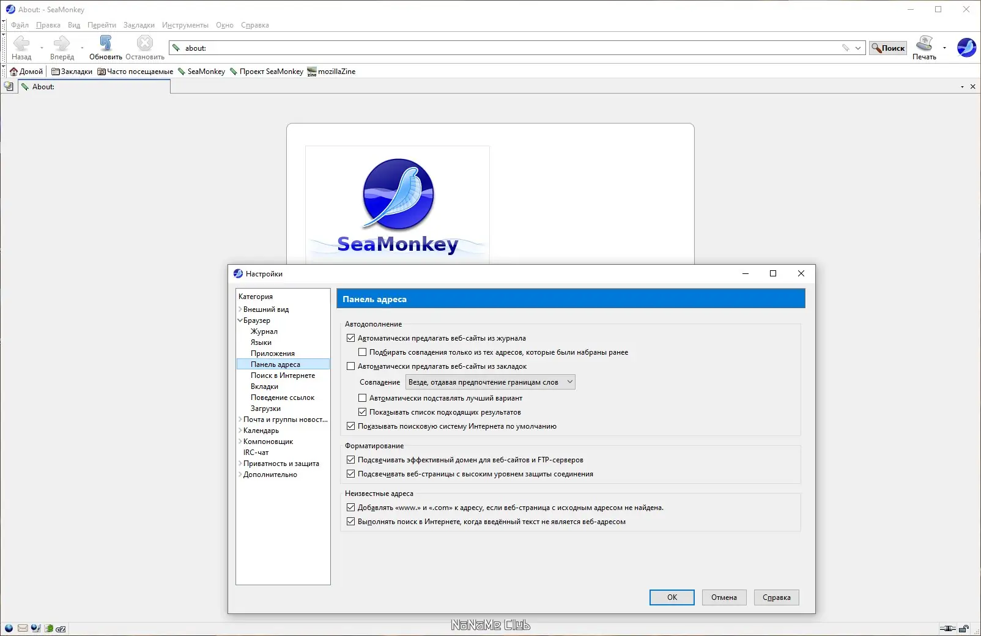
Task: Toggle showing default Internet search engine
Action: pyautogui.click(x=350, y=426)
